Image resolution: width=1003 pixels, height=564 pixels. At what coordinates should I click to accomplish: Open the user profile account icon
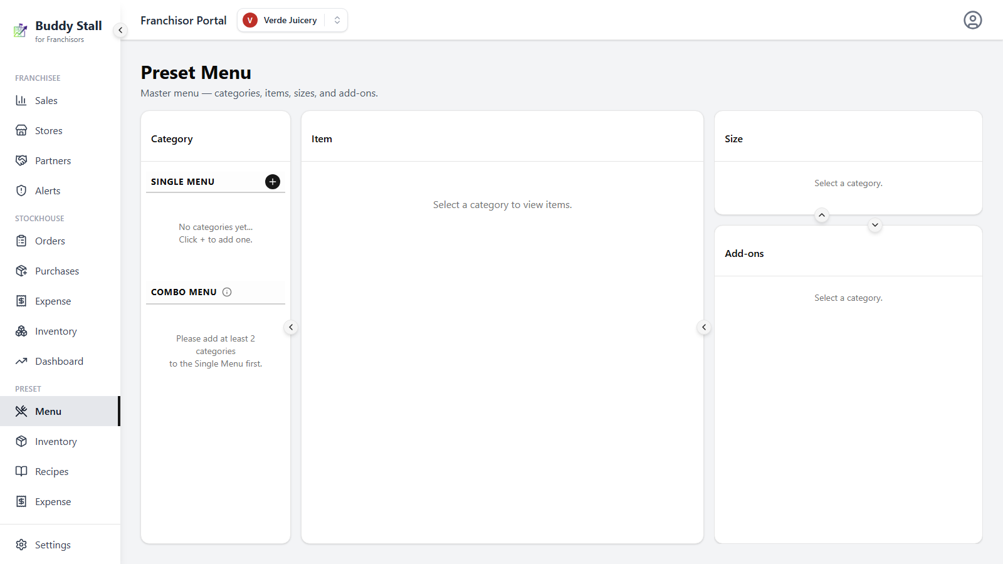coord(973,20)
